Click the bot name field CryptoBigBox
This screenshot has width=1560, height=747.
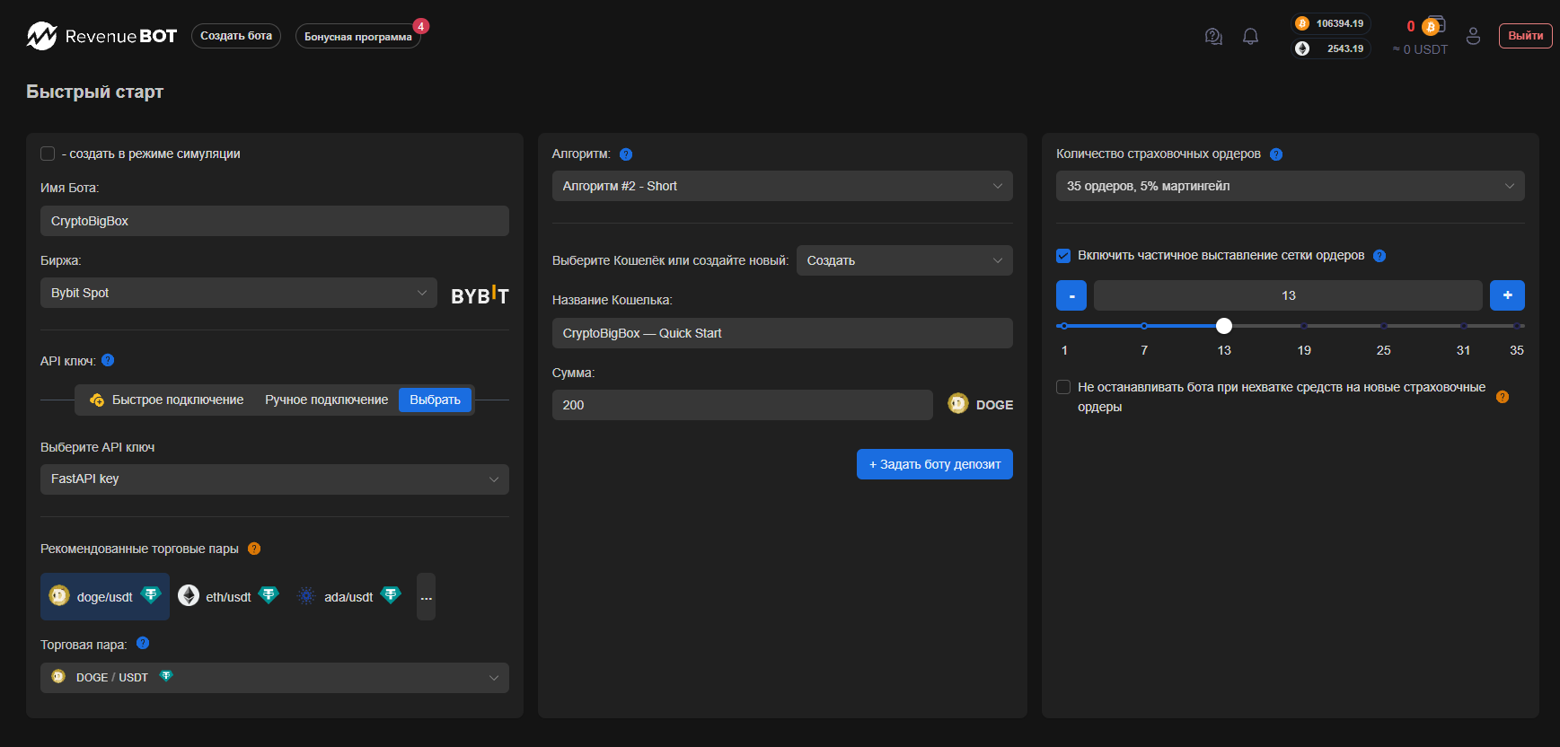[x=275, y=221]
